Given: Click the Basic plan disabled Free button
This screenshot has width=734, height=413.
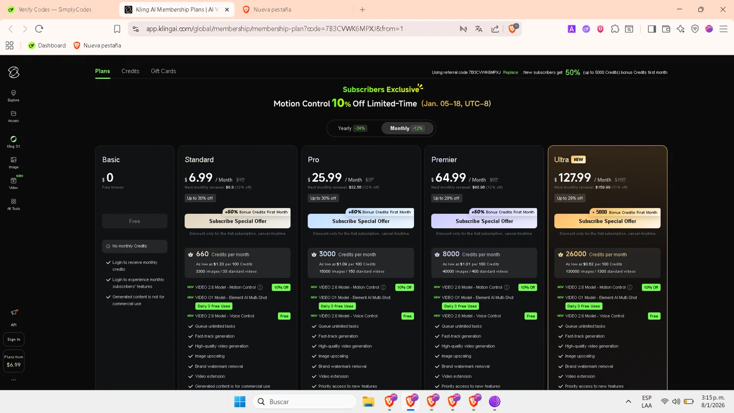Looking at the screenshot, I should coord(135,221).
